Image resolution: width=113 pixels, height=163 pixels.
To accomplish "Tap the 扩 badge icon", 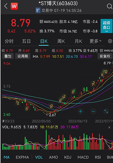I will [x=38, y=10].
